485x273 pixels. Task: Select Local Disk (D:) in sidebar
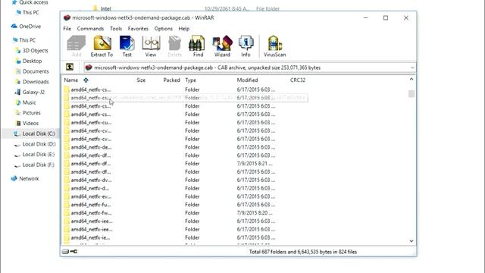[35, 144]
